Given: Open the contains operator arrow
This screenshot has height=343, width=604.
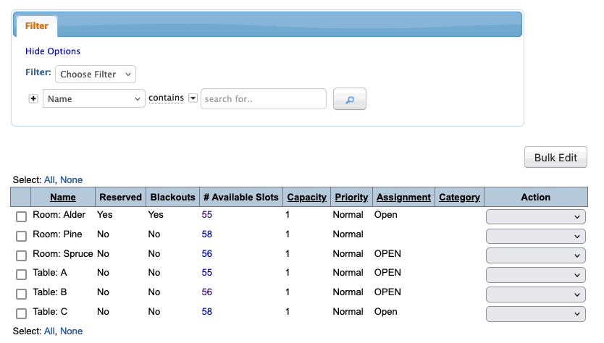Looking at the screenshot, I should point(193,98).
